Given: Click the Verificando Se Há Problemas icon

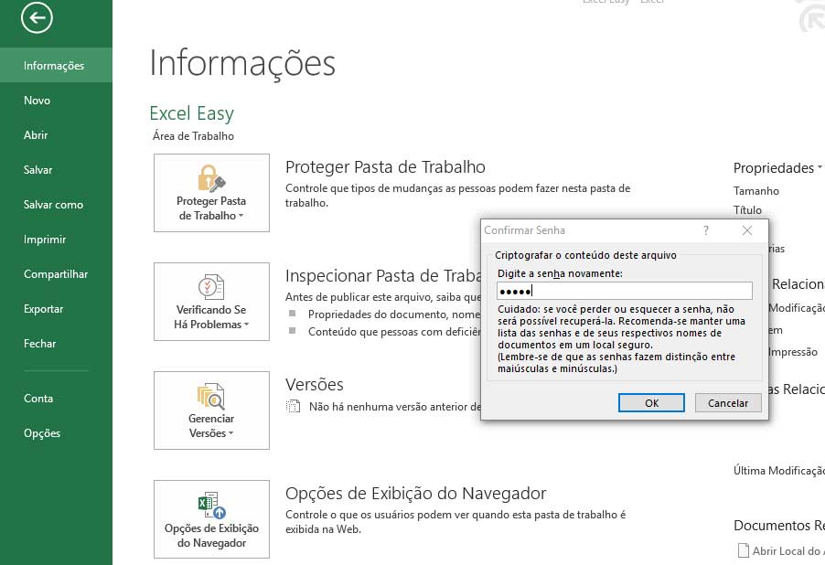Looking at the screenshot, I should 211,286.
